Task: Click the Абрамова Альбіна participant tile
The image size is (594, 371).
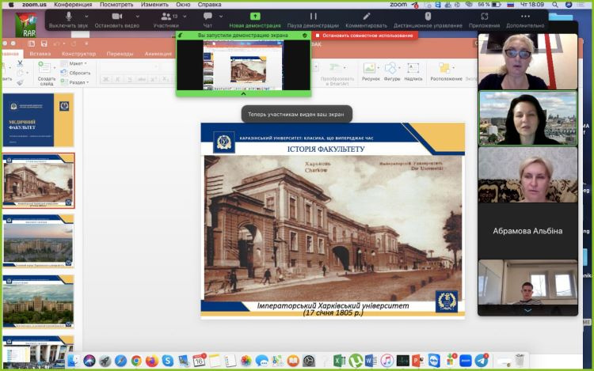Action: click(527, 231)
